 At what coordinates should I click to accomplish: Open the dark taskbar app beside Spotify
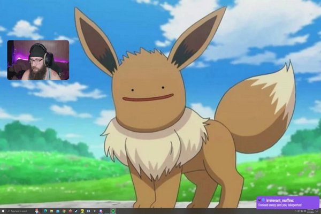tap(107, 211)
